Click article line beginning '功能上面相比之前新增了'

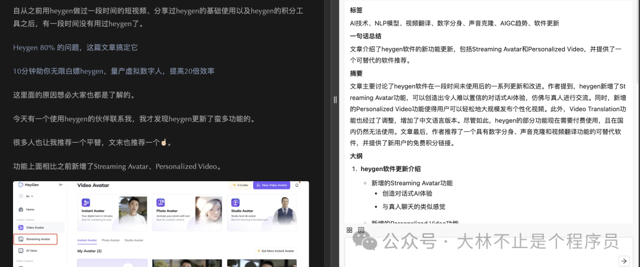point(117,166)
